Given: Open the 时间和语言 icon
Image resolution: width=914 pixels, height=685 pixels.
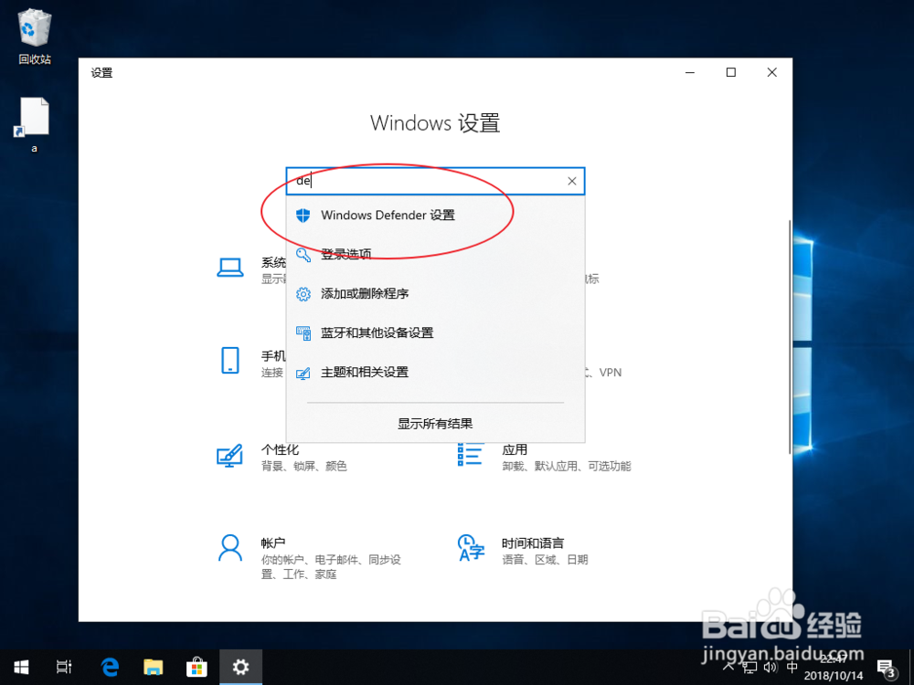Looking at the screenshot, I should [471, 547].
